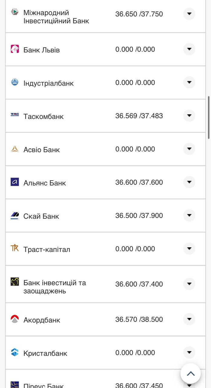This screenshot has width=211, height=388.
Task: Click the Індустріалбанк round blue logo
Action: (15, 82)
